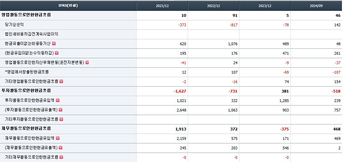Select the 재무활동으로인한현금흐름 row label
The width and height of the screenshot is (344, 162).
[26, 128]
